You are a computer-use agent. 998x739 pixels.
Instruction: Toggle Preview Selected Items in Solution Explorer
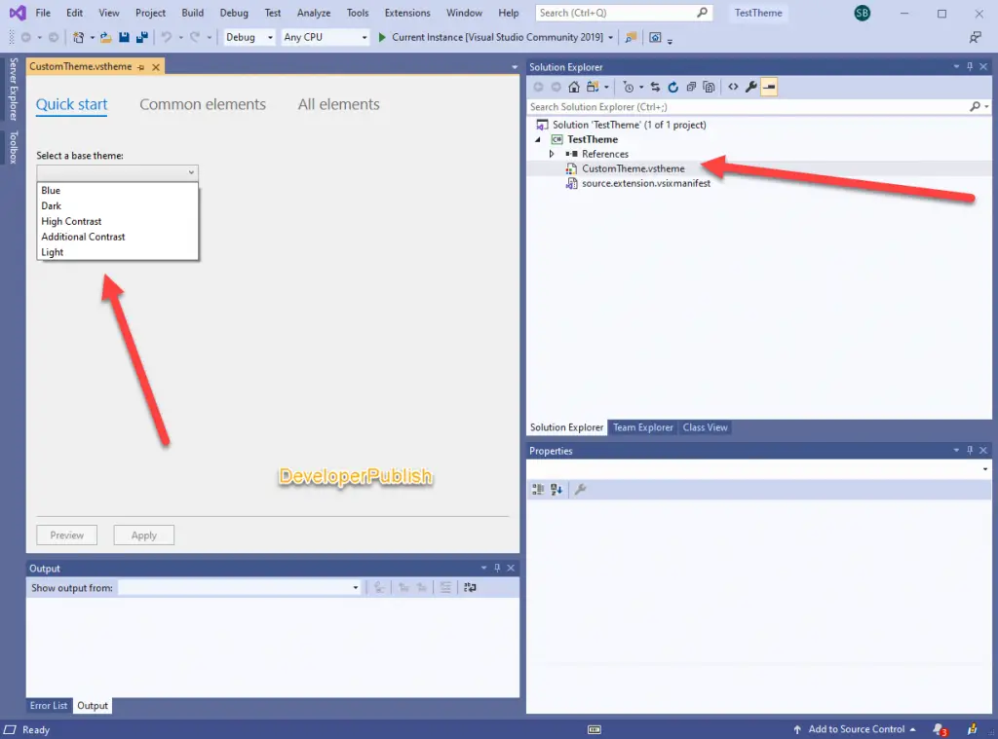coord(769,87)
